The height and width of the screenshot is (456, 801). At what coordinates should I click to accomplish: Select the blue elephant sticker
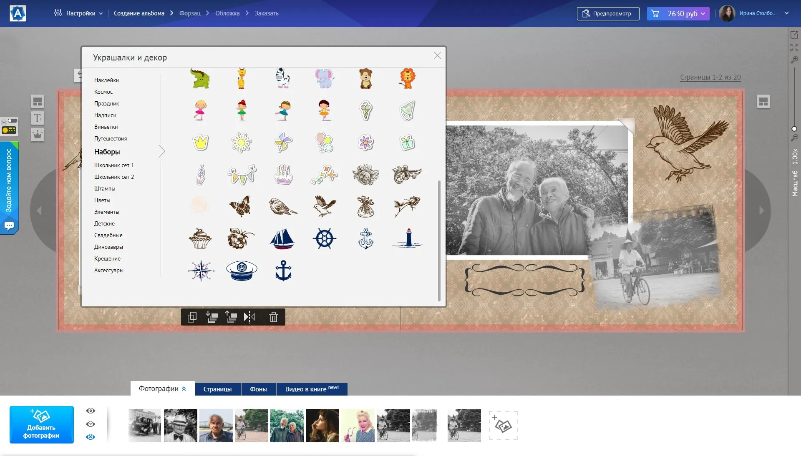coord(324,78)
